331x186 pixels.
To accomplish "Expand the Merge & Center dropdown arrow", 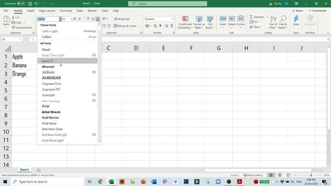I will click(x=139, y=26).
